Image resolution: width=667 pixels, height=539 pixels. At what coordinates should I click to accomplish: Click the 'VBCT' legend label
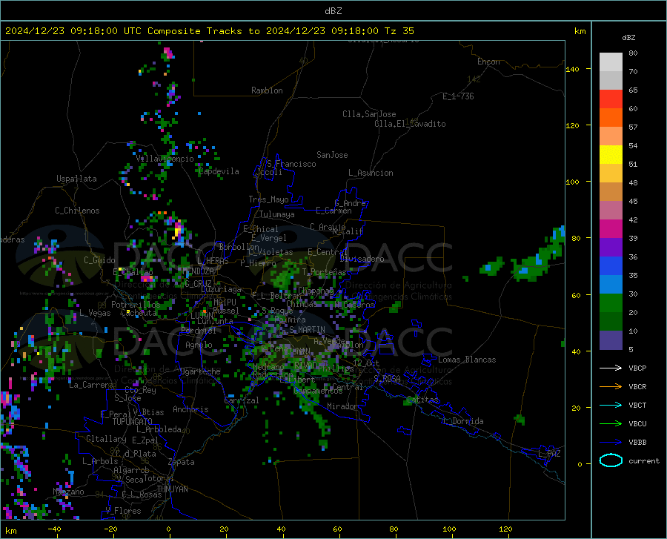click(637, 405)
